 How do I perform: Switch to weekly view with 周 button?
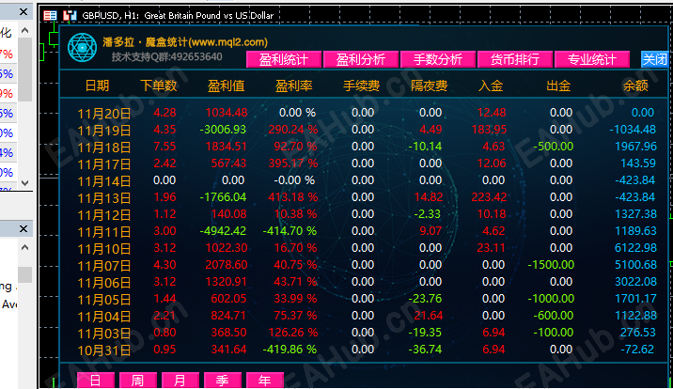[138, 381]
